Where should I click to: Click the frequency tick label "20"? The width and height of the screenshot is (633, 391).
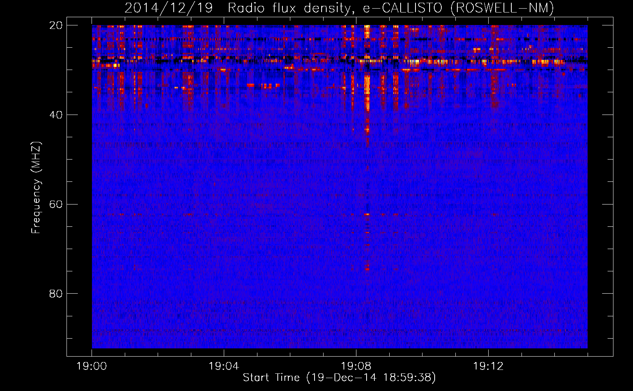[x=56, y=25]
